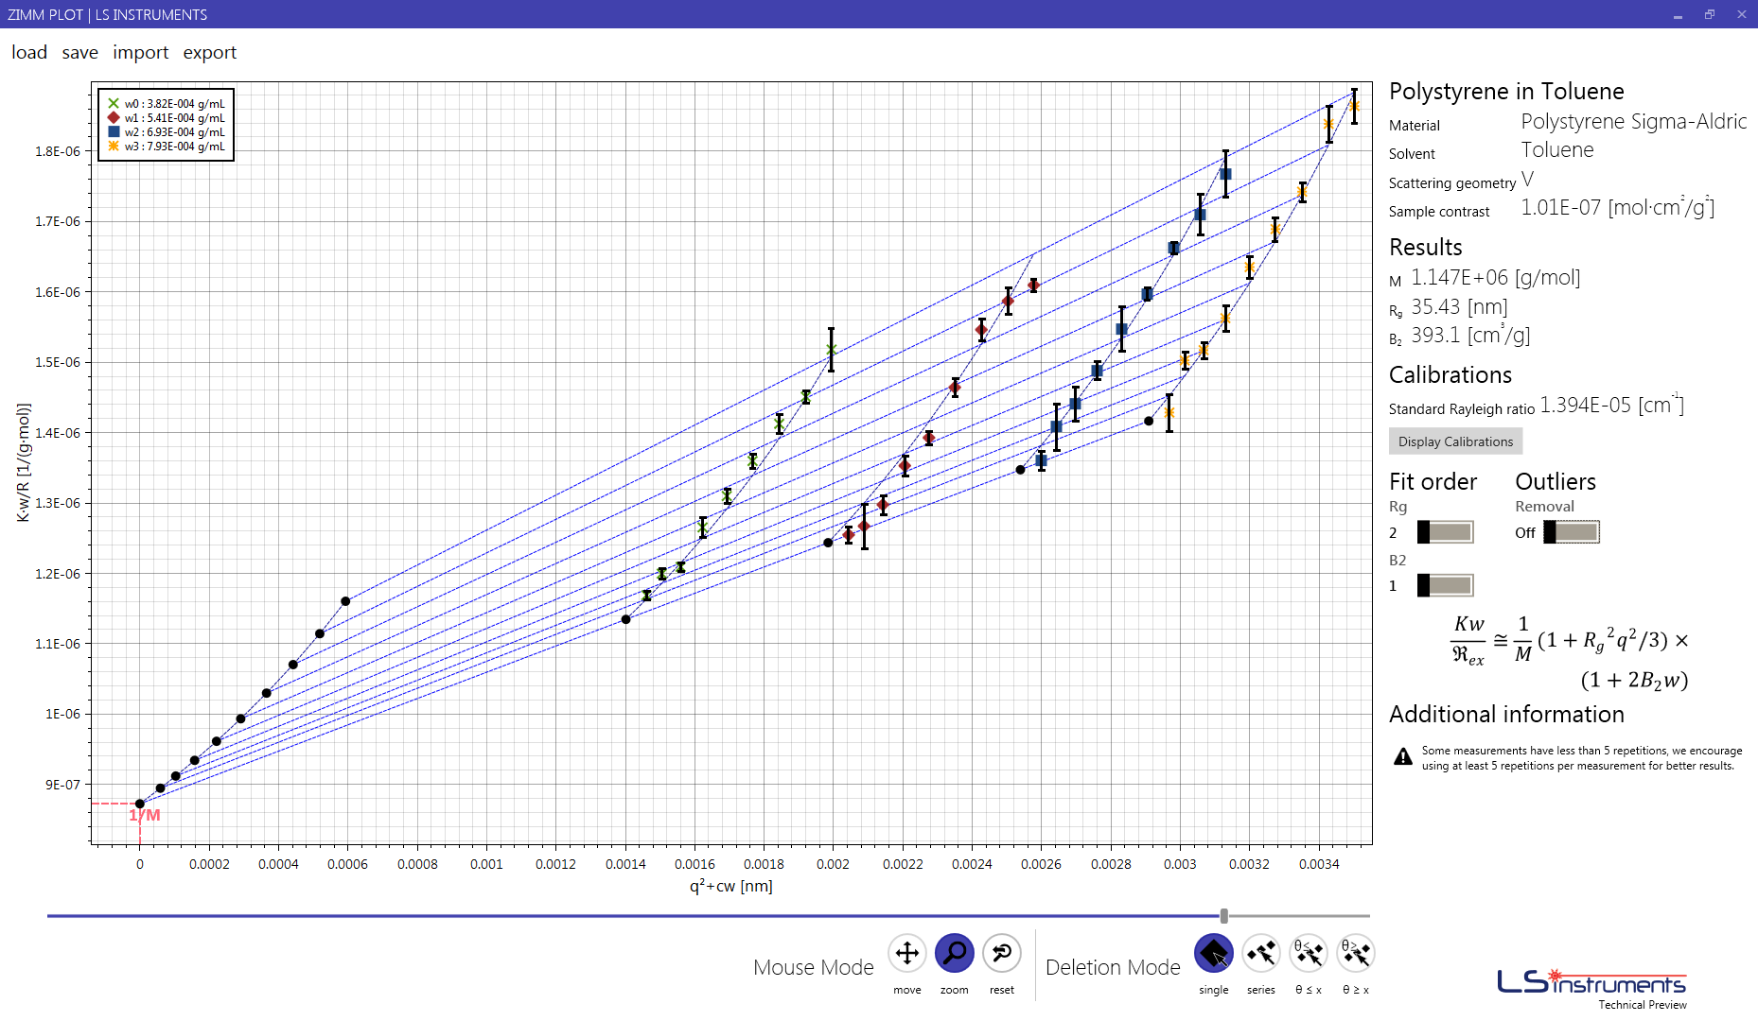Viewport: 1758px width, 1021px height.
Task: Click the 1/M intercept label on plot
Action: pos(145,815)
